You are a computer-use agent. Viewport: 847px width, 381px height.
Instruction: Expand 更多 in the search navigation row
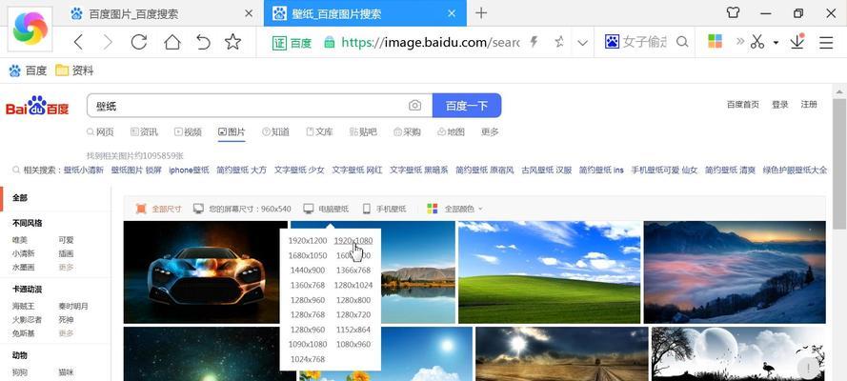tap(490, 132)
